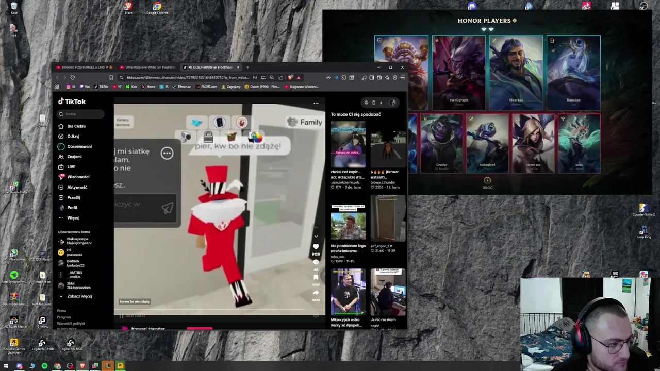
Task: Bookmark this page in address bar
Action: (x=111, y=77)
